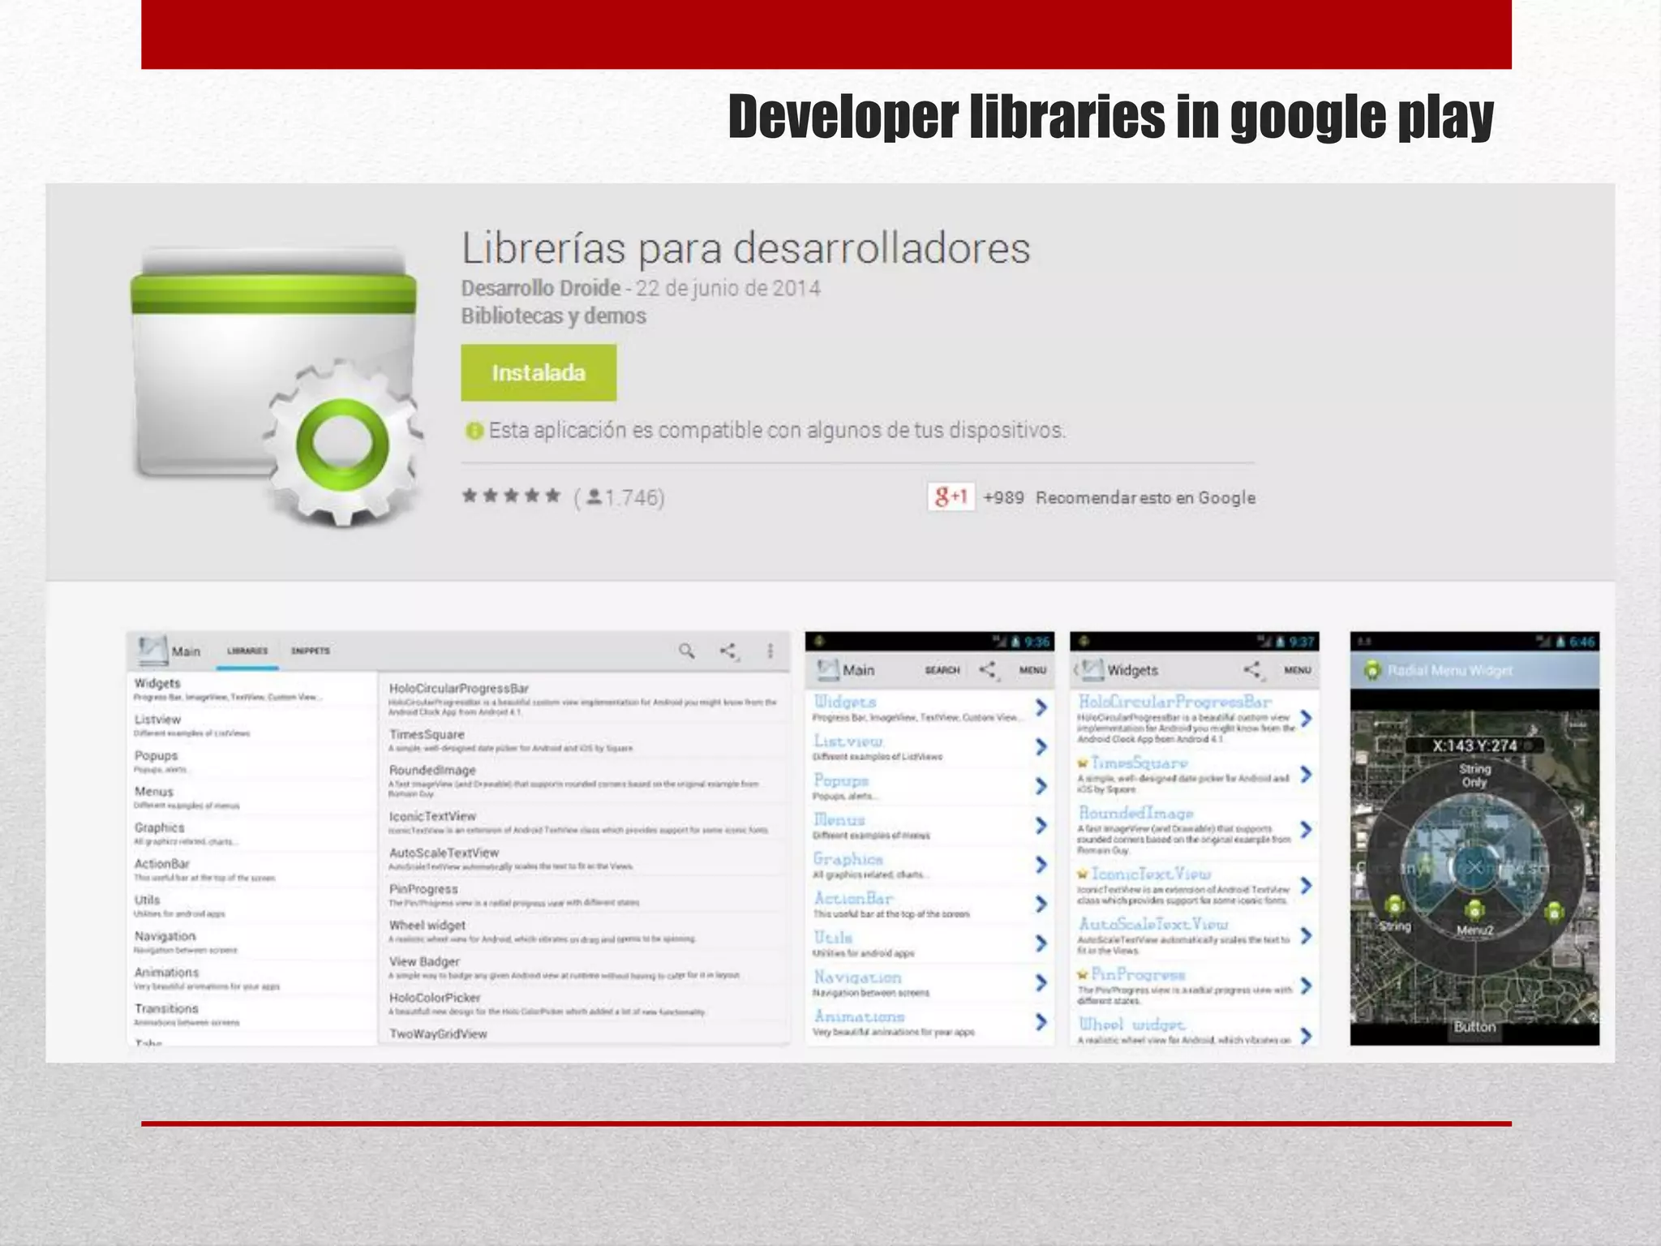
Task: Expand the Popups chevron in phone Main screen
Action: pos(1041,786)
